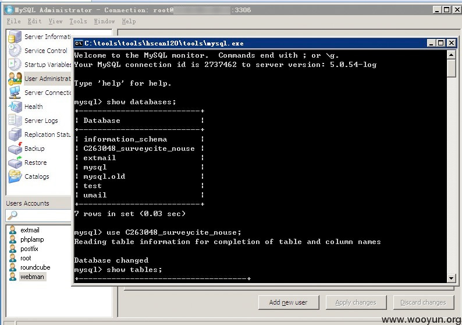The image size is (462, 325).
Task: Open the Replication Status section label
Action: coord(48,135)
